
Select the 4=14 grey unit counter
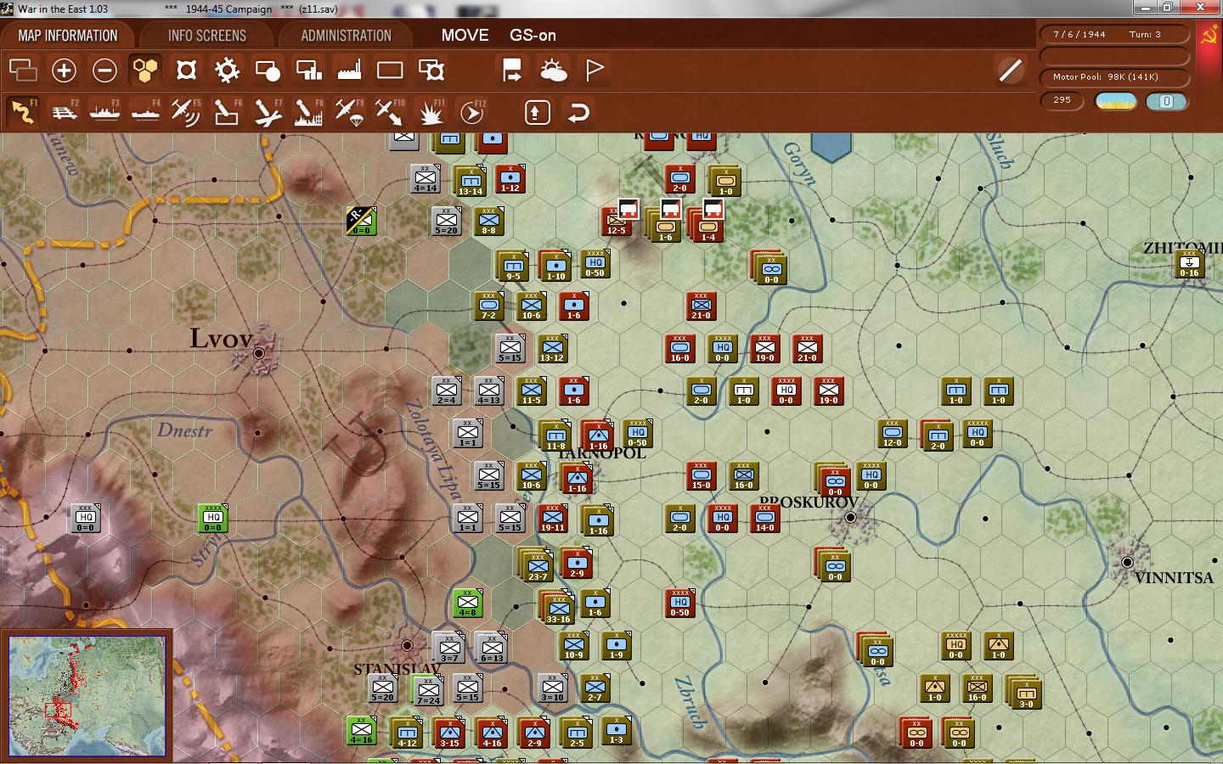(x=426, y=178)
